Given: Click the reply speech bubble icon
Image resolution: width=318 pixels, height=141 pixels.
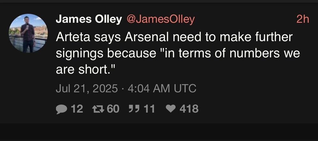Looking at the screenshot, I should click(61, 109).
